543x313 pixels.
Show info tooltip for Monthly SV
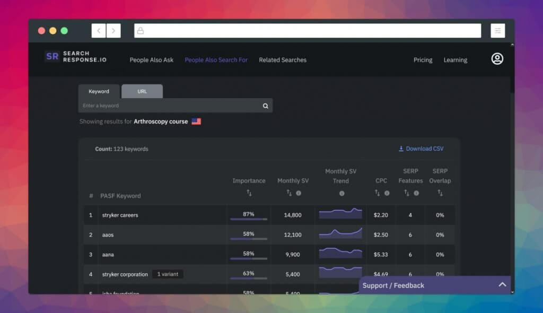coord(299,193)
